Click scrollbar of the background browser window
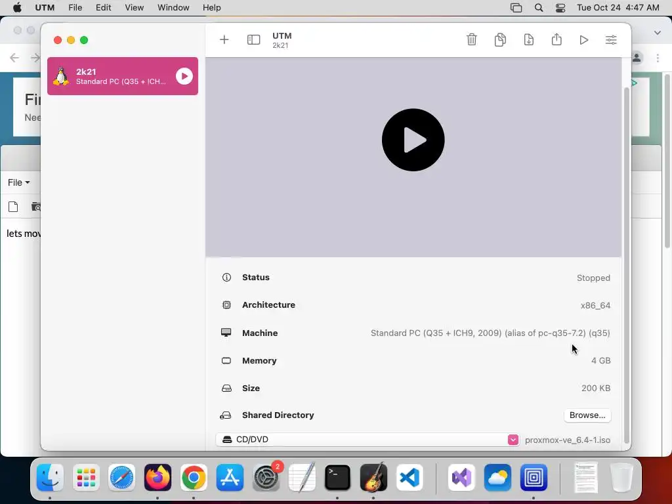This screenshot has height=504, width=672. point(667,161)
